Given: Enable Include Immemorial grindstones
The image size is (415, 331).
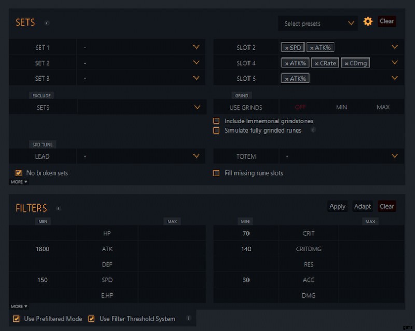Looking at the screenshot, I should pyautogui.click(x=217, y=121).
